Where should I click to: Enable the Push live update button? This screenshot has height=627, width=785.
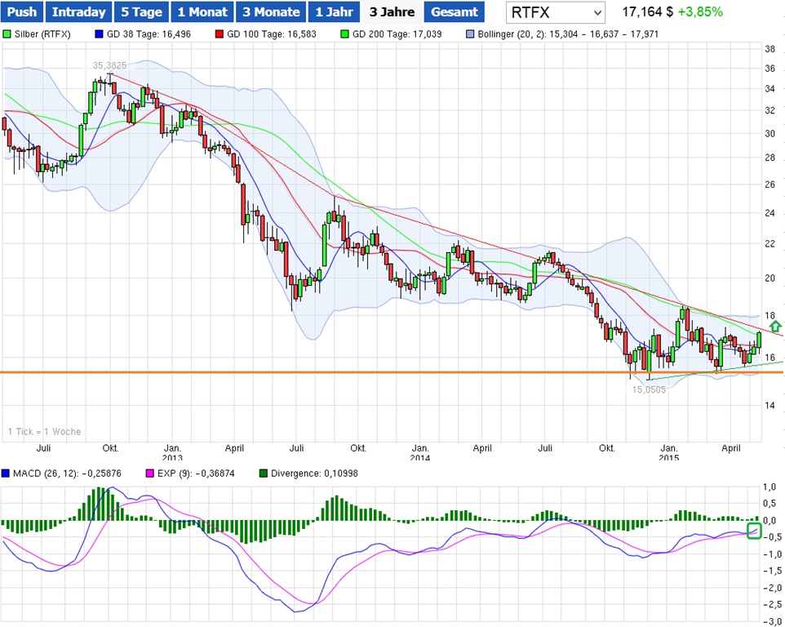[x=22, y=12]
